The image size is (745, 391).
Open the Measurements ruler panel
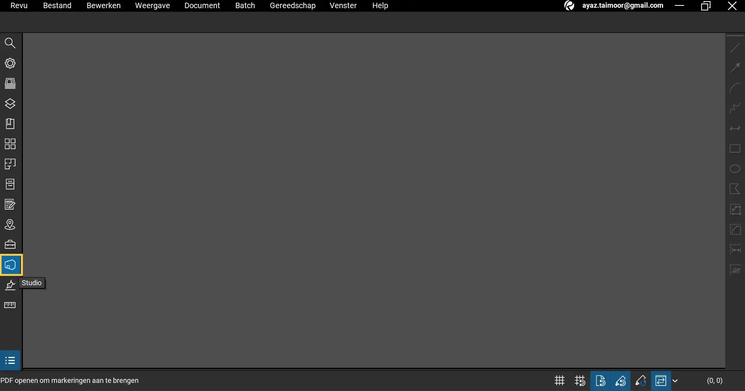coord(10,305)
